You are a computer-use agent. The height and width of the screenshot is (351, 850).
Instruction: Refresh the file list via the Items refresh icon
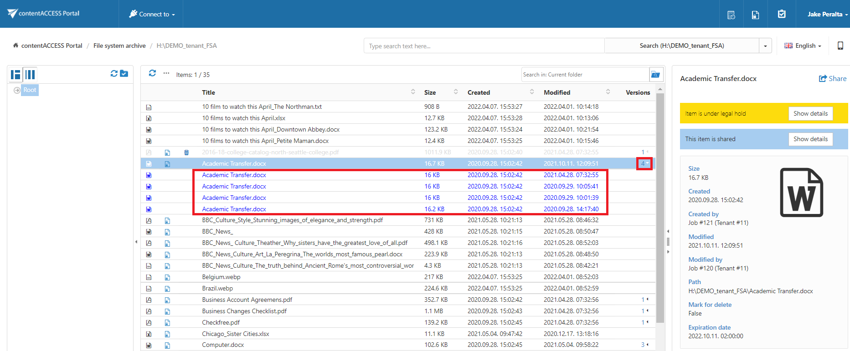tap(152, 73)
